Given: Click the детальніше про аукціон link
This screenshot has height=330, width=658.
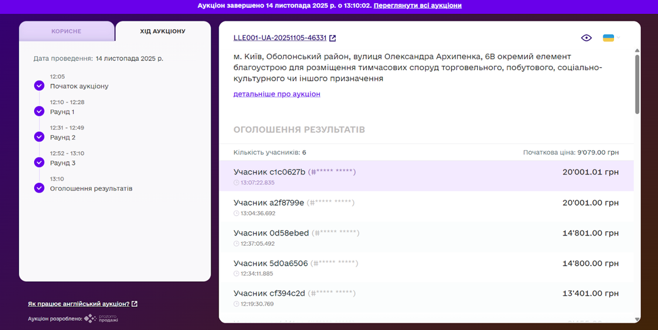Looking at the screenshot, I should (277, 94).
